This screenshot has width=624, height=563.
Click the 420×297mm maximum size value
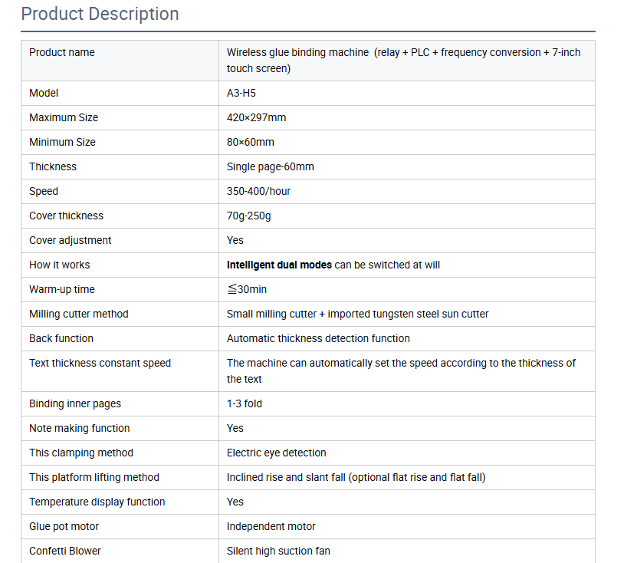tap(256, 118)
